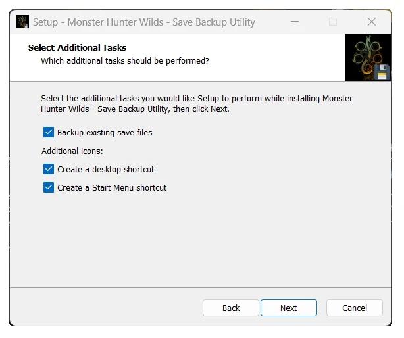Click the floppy disk save icon on logo

tap(382, 72)
